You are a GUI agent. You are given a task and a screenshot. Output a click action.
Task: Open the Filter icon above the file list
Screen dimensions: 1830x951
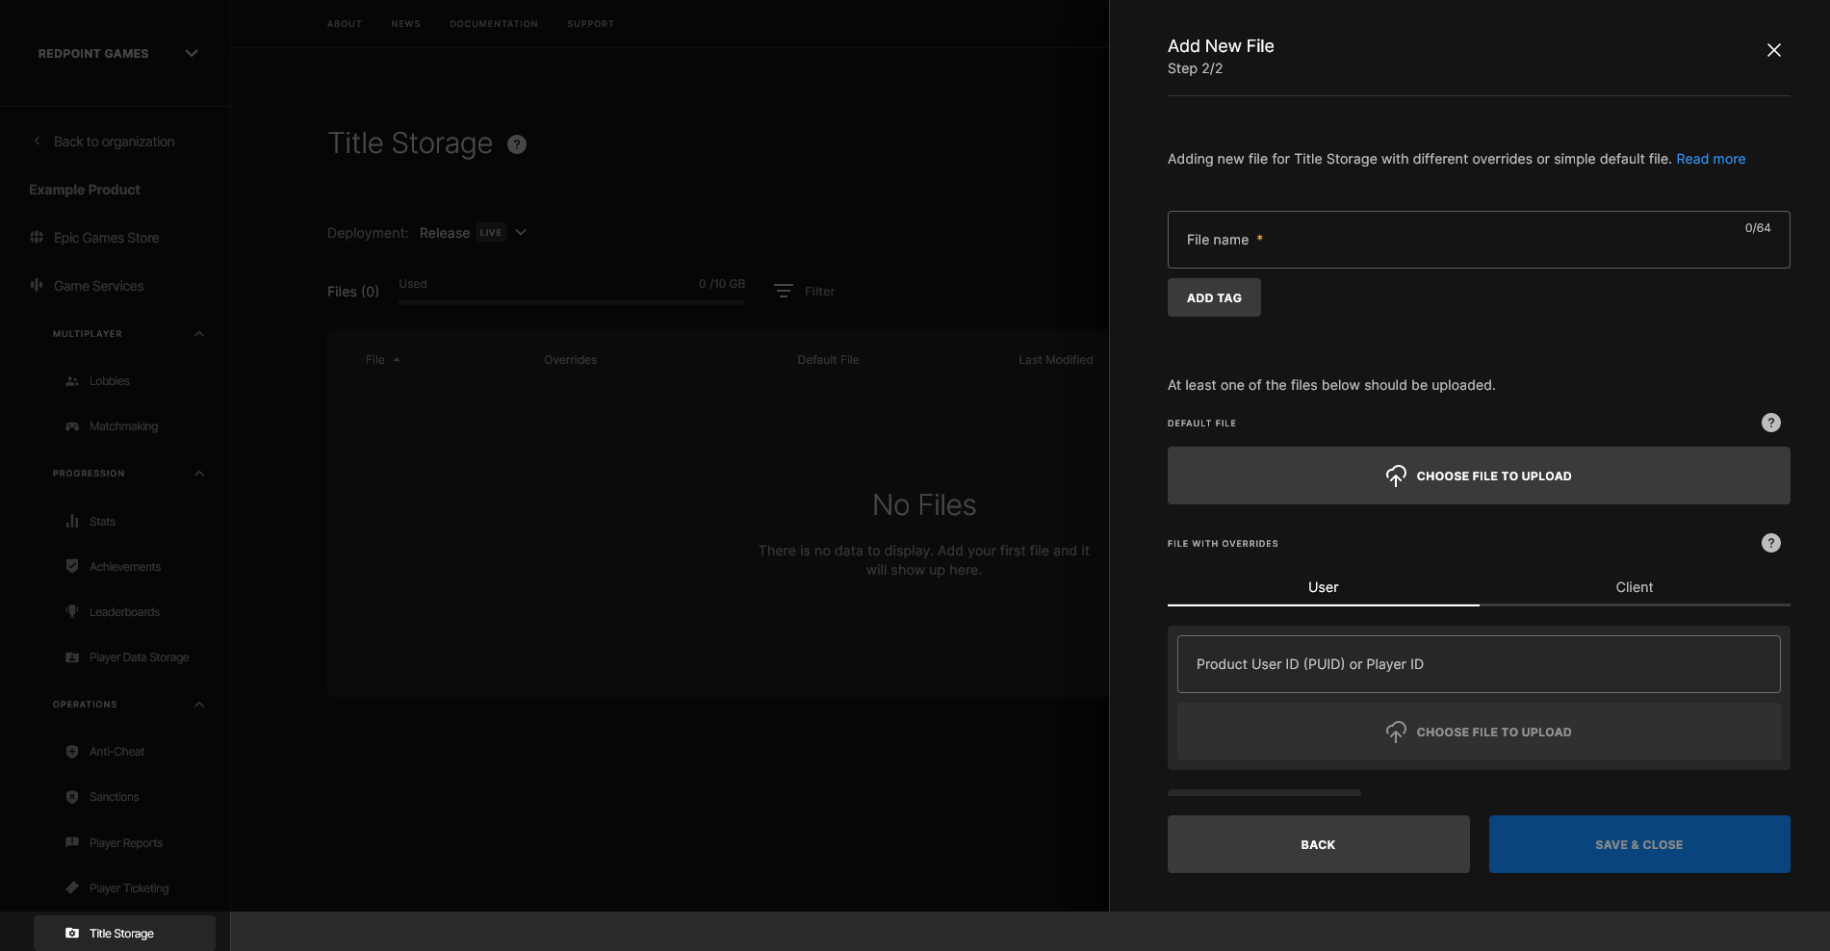[783, 290]
